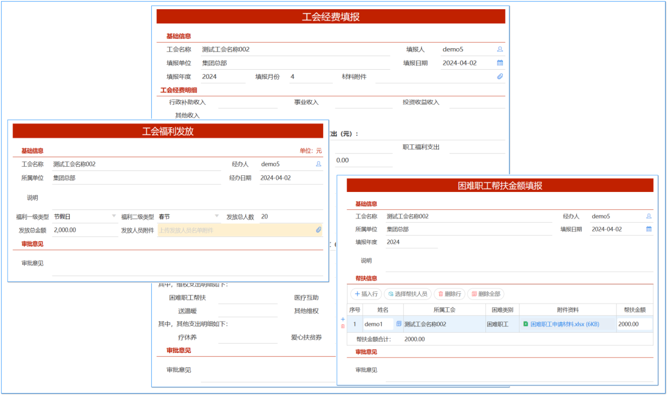Click the 工会名称 field in 困难职工帮扶金额填报
The image size is (667, 395).
coord(469,217)
